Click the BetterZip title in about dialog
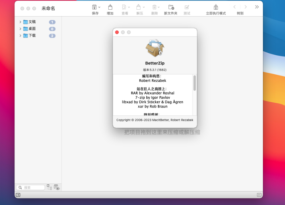 pyautogui.click(x=155, y=63)
